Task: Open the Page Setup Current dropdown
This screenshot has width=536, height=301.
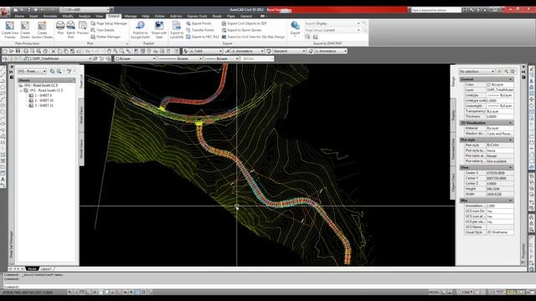Action: tap(332, 30)
